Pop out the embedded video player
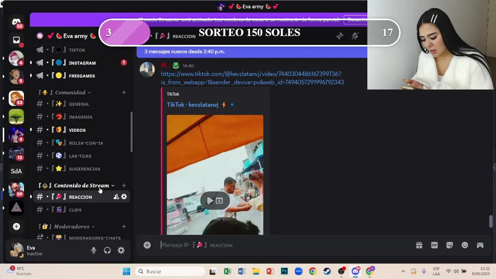The height and width of the screenshot is (279, 496). [x=219, y=201]
